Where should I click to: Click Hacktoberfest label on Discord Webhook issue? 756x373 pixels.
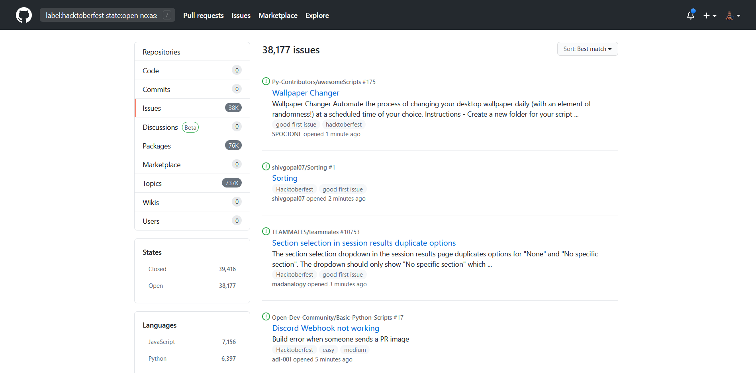(294, 350)
